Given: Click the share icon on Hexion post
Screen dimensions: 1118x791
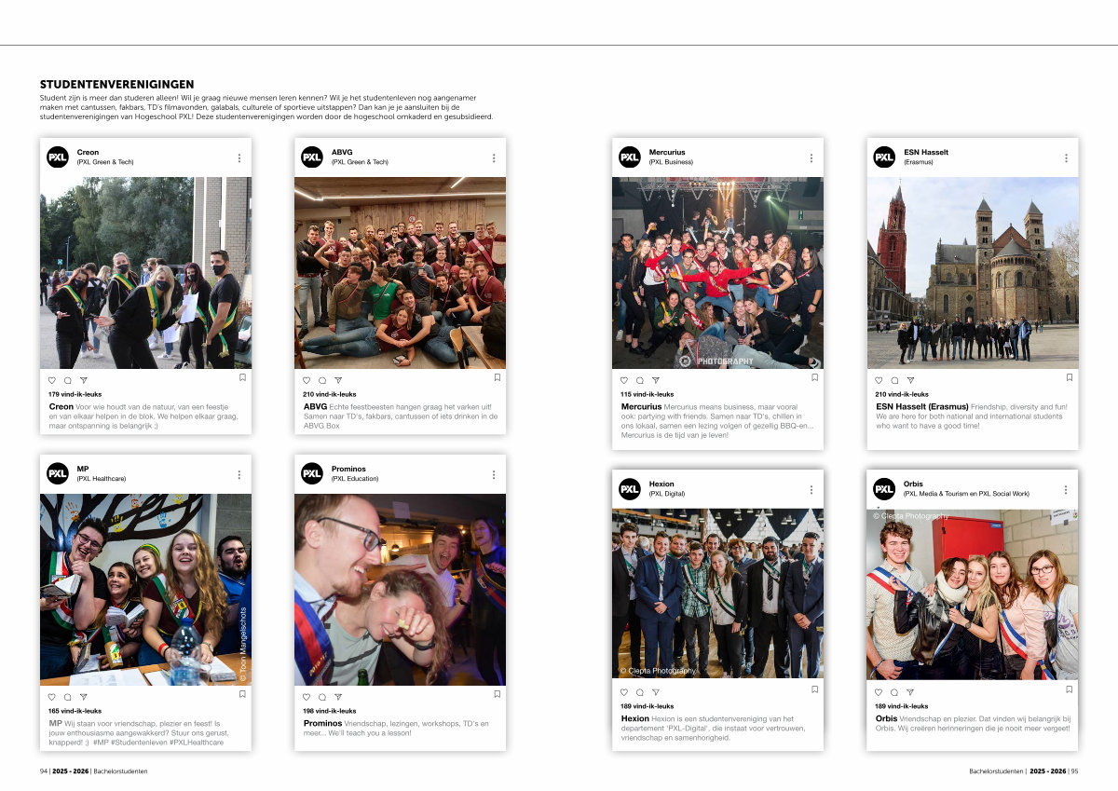Looking at the screenshot, I should coord(656,692).
